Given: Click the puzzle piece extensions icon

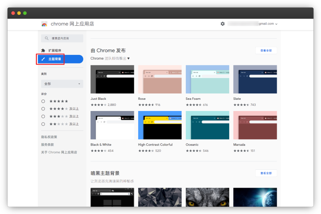Looking at the screenshot, I should pos(43,50).
